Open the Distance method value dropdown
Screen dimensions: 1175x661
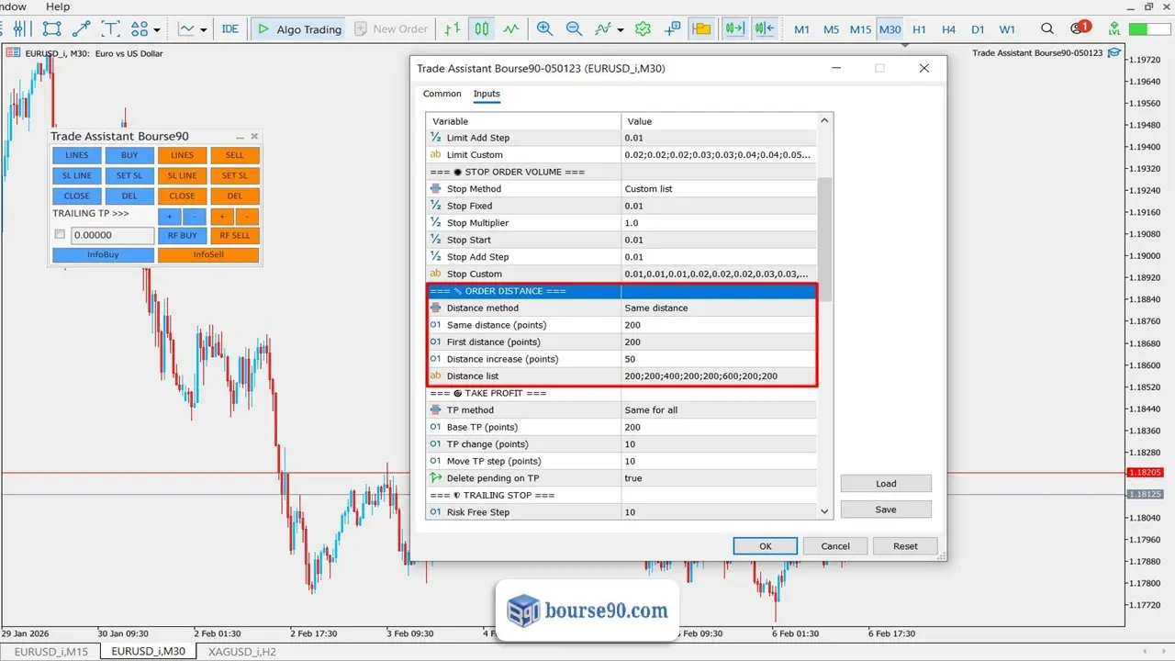(x=719, y=308)
